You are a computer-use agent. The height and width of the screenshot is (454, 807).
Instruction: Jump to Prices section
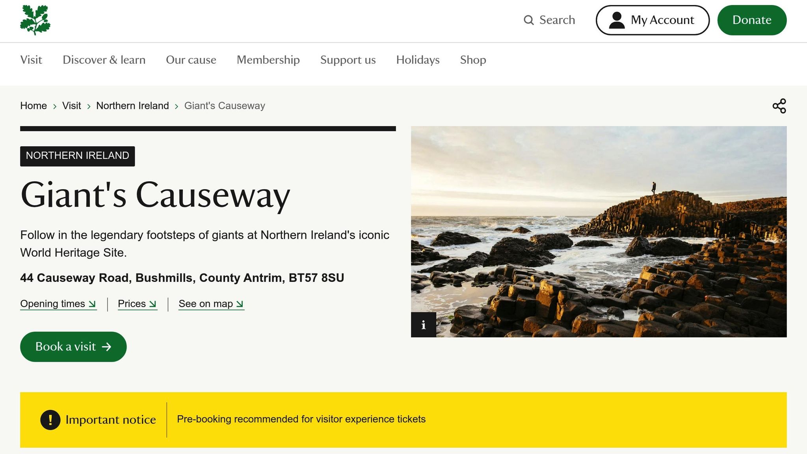137,304
